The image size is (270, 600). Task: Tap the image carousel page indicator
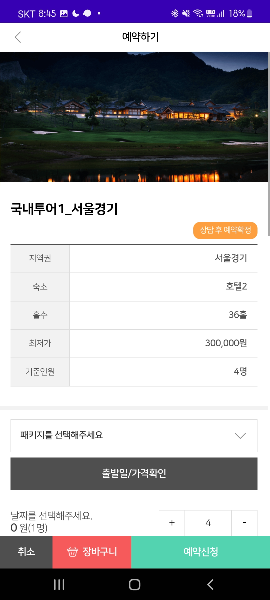129,177
